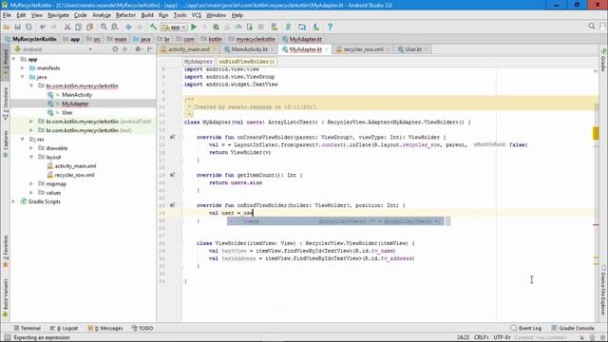Open the Terminal tool window
Image resolution: width=608 pixels, height=342 pixels.
tap(28, 328)
